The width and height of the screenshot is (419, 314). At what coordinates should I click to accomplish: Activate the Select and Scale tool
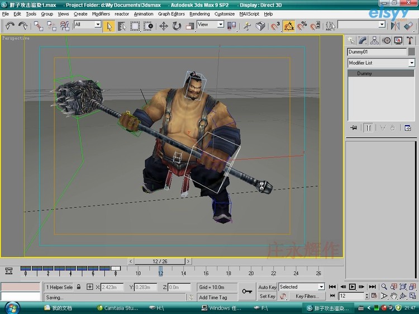coord(190,26)
